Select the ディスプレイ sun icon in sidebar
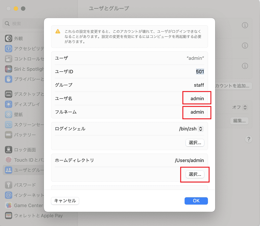 pos(8,104)
